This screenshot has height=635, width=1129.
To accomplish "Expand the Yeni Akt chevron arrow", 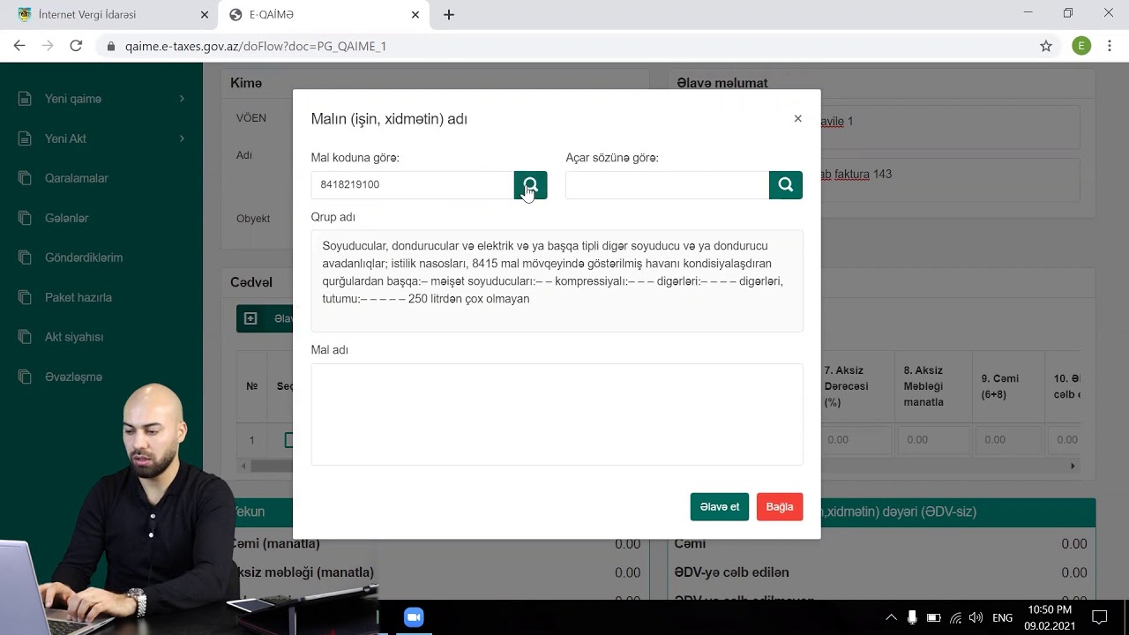I will click(182, 138).
